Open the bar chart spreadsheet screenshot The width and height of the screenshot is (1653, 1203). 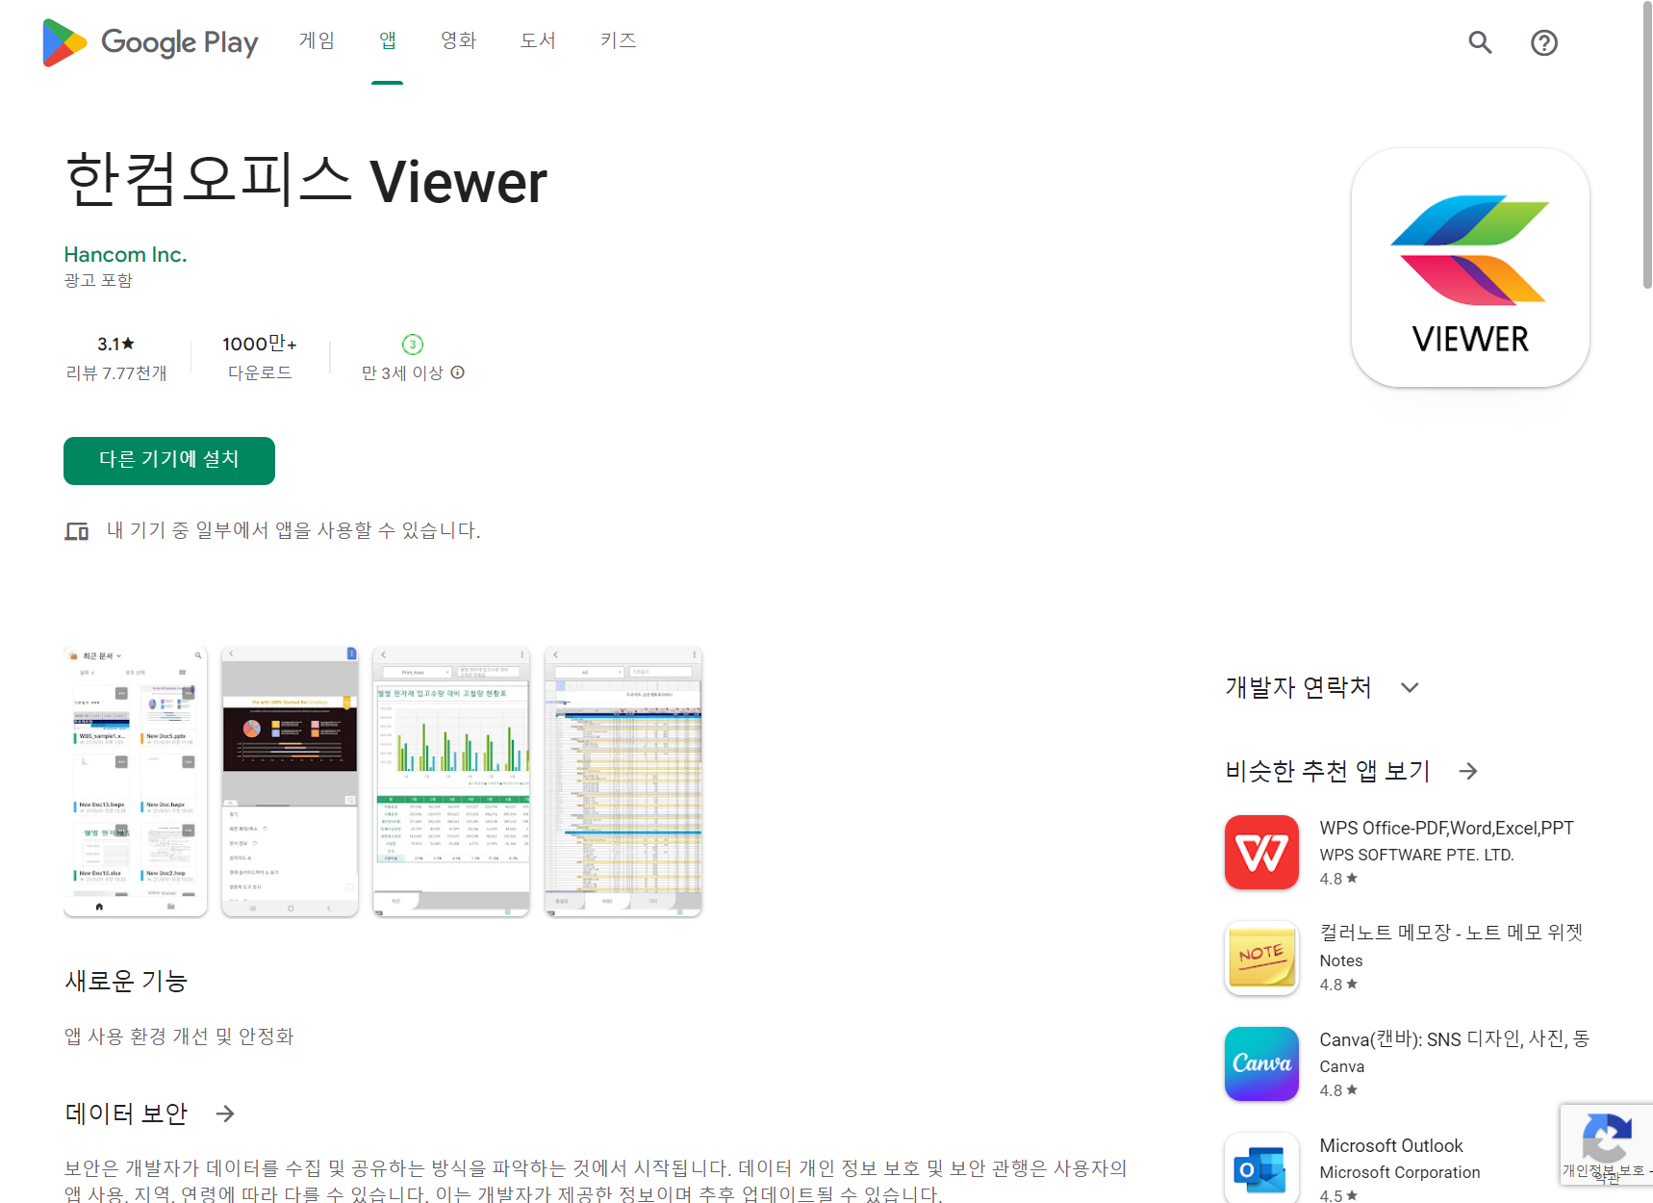click(x=451, y=781)
